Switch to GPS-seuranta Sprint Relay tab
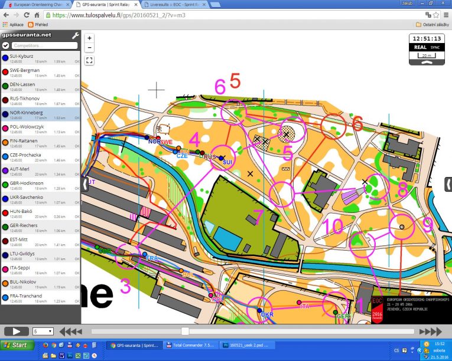452x361 pixels. click(106, 5)
